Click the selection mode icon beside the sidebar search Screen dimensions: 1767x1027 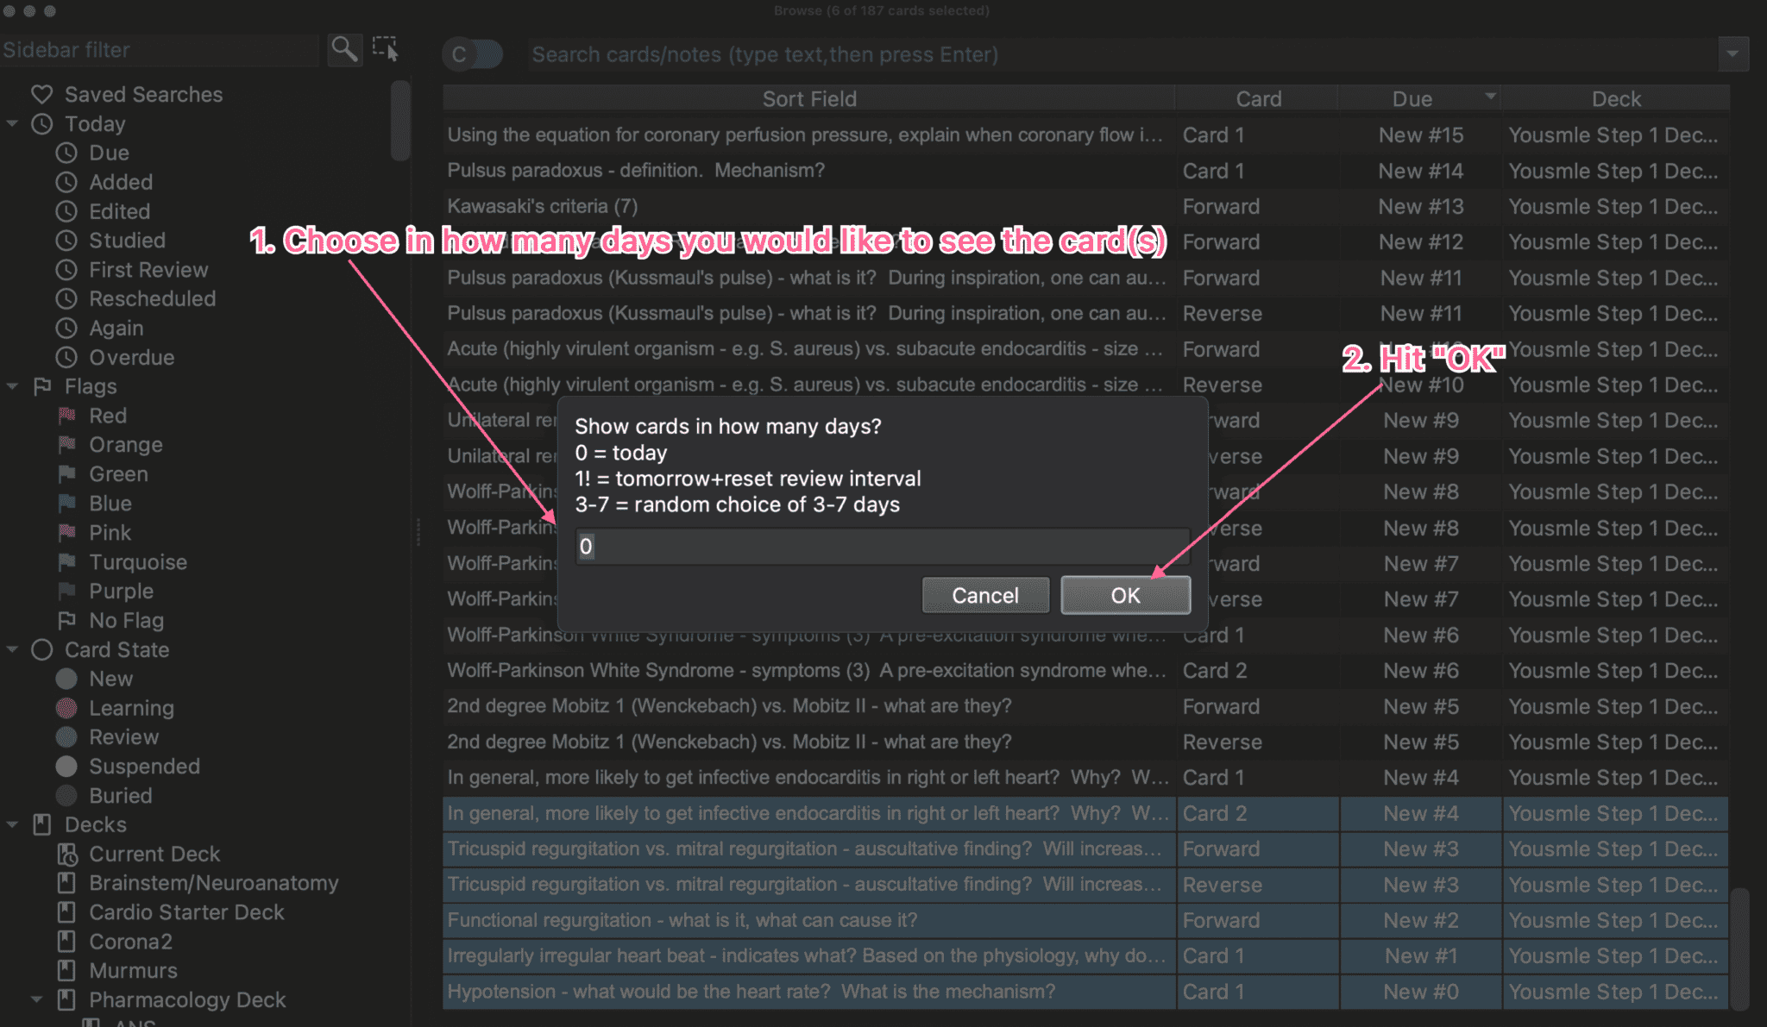coord(385,49)
